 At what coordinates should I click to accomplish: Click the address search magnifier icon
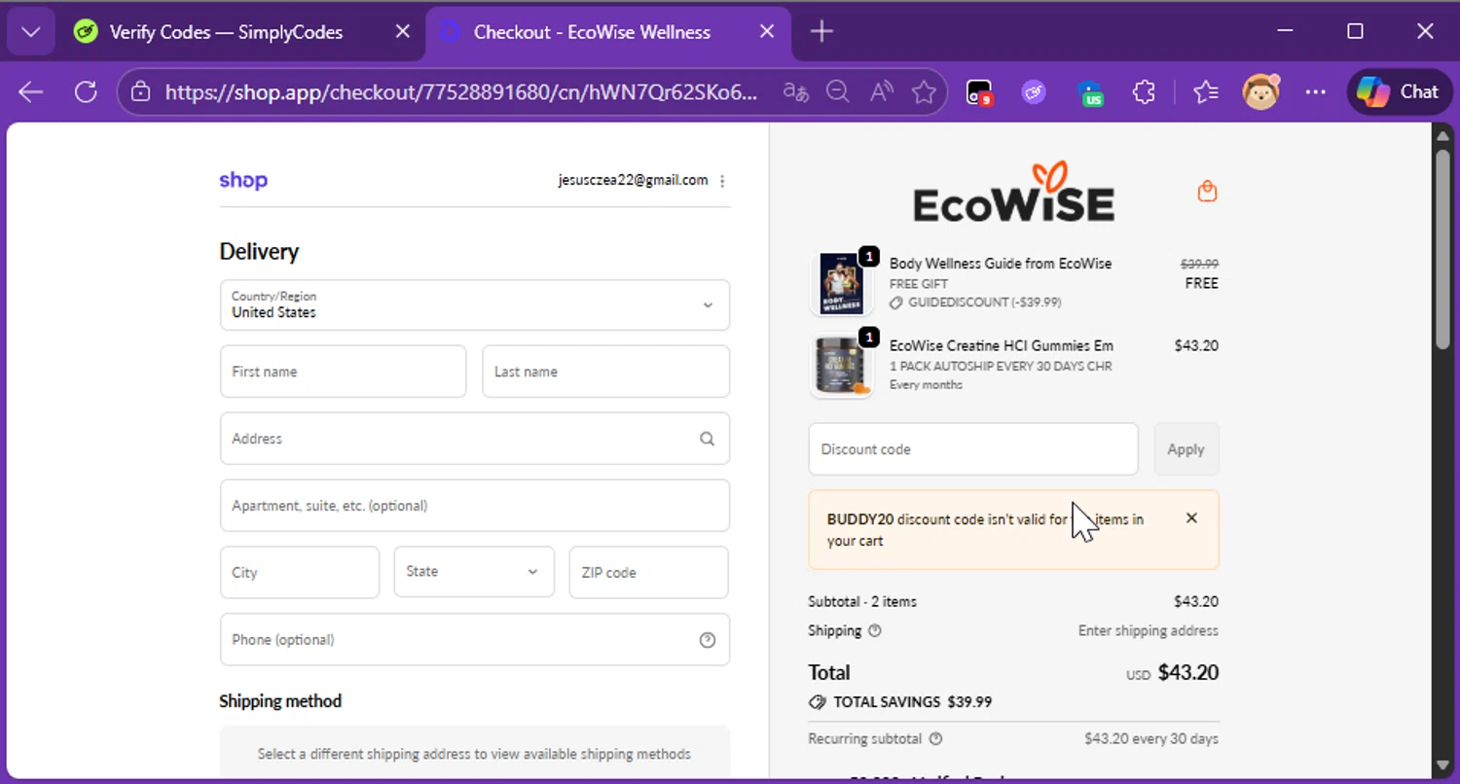tap(708, 439)
